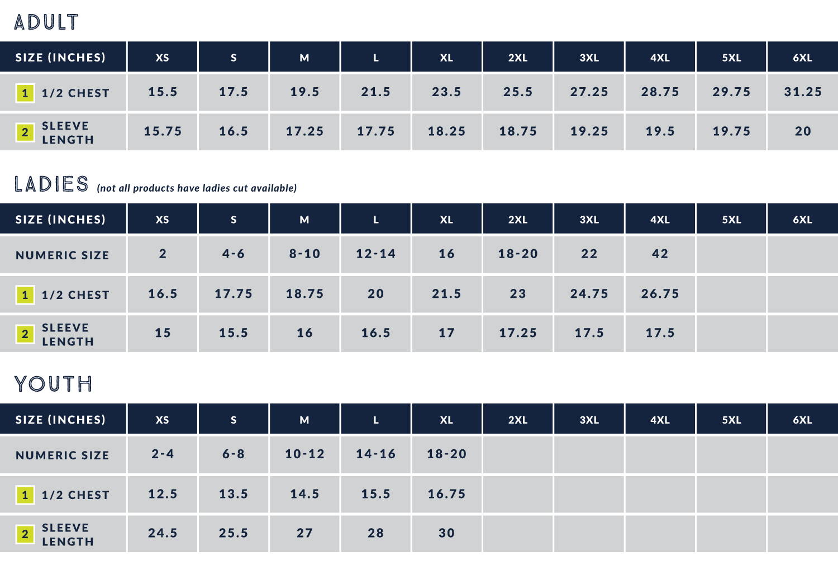Screen dimensions: 838x570
Task: Select the XS header in Ladies table
Action: [x=162, y=220]
